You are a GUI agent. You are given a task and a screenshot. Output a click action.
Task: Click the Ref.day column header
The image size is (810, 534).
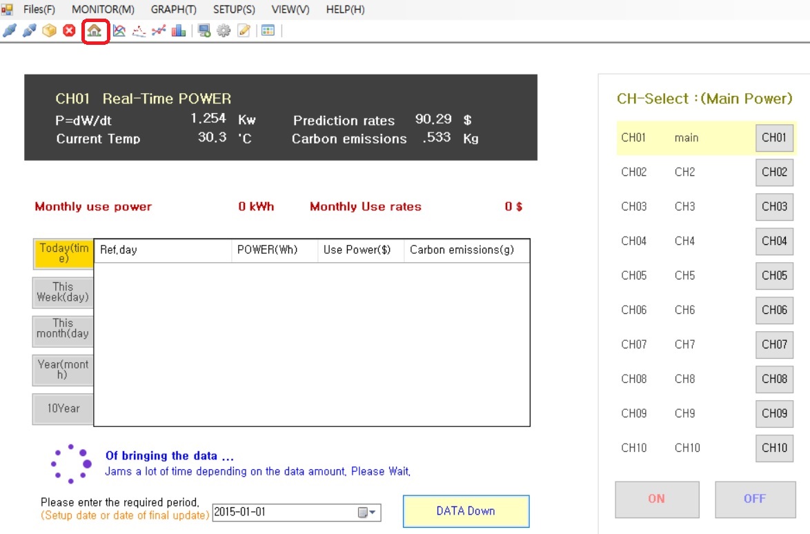pos(163,250)
